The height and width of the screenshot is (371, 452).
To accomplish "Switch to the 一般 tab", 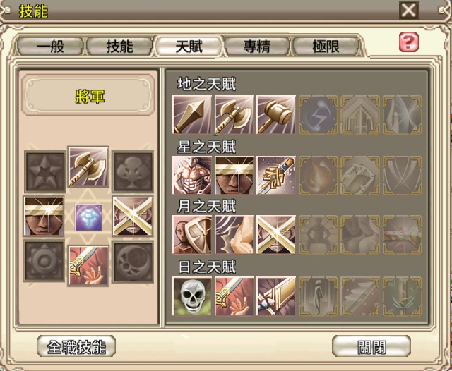I will (x=50, y=47).
